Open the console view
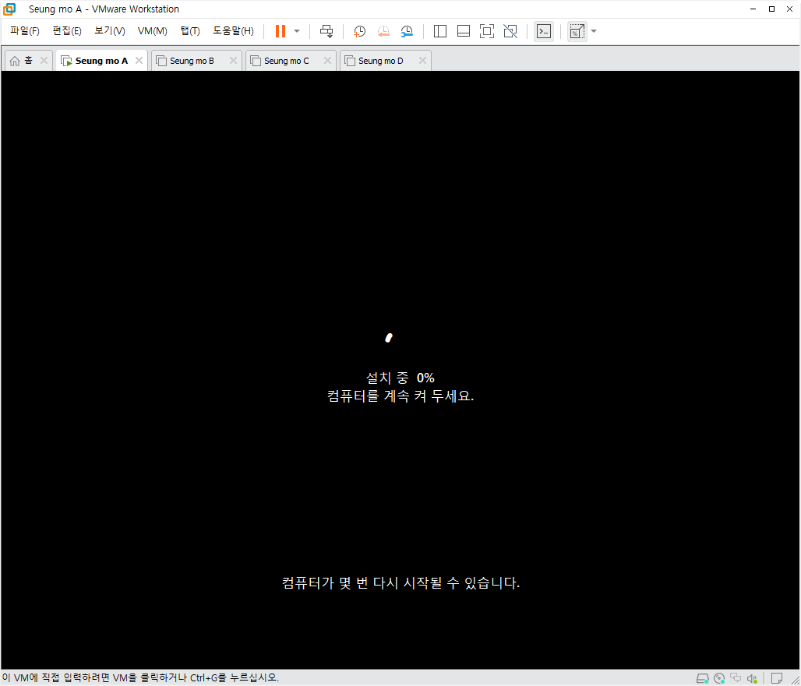 point(544,31)
